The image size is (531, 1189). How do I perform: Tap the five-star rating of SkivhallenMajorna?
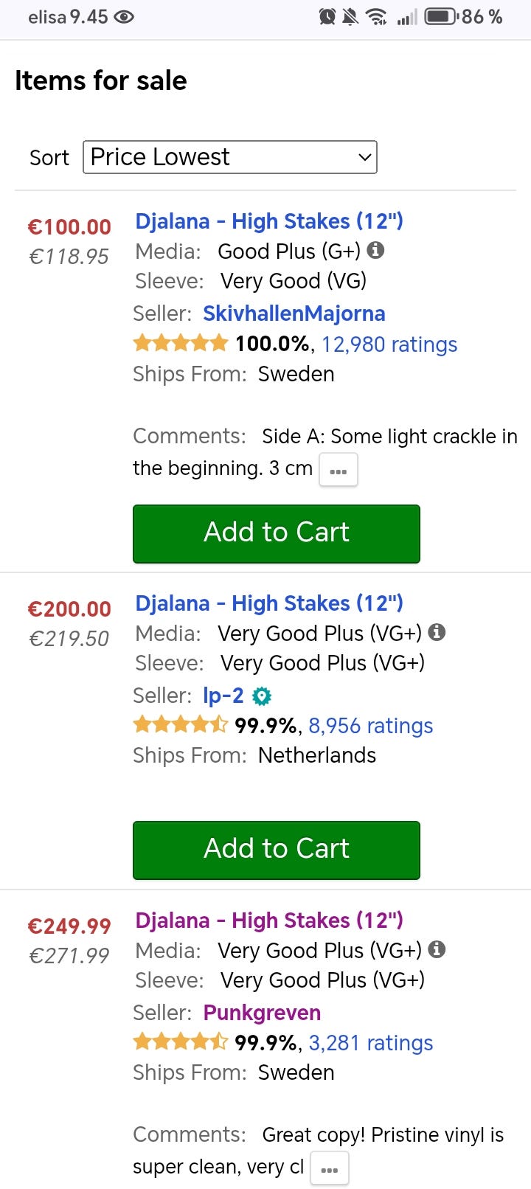pyautogui.click(x=180, y=344)
